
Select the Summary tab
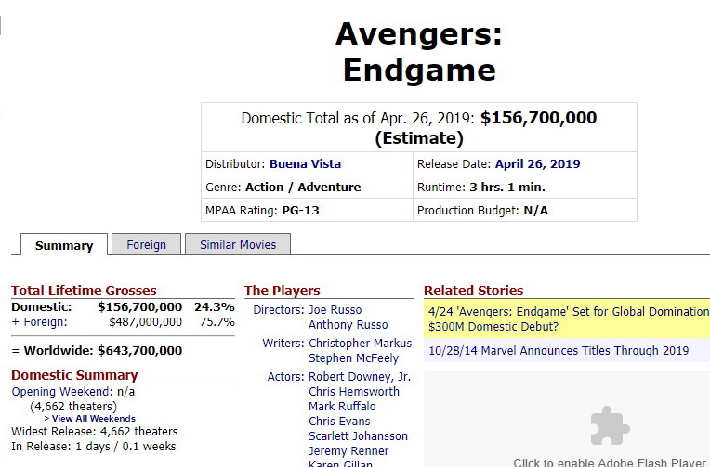[x=64, y=245]
